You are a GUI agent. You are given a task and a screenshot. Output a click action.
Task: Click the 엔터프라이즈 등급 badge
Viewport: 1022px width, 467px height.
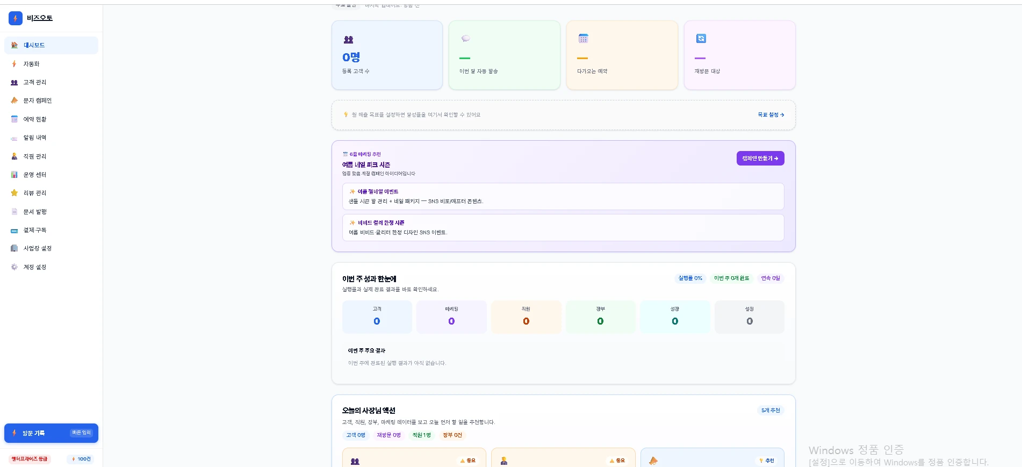(x=30, y=459)
